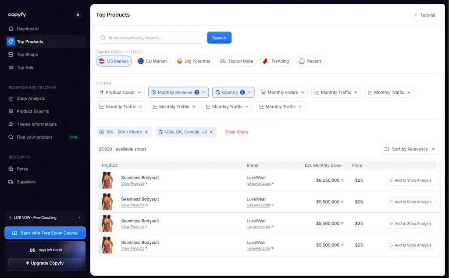
Task: Remove the 10K - 20K / Month filter chip
Action: pyautogui.click(x=146, y=132)
